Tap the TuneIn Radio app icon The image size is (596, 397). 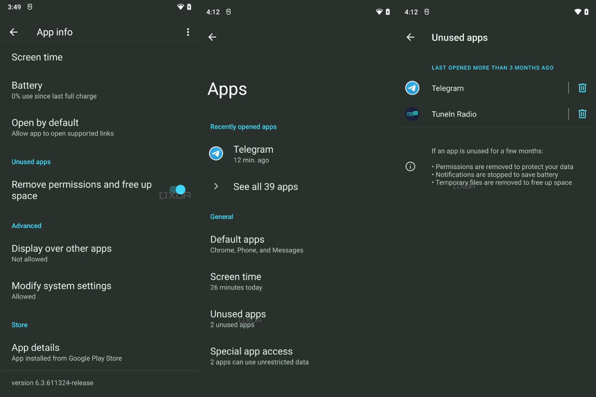pyautogui.click(x=412, y=114)
